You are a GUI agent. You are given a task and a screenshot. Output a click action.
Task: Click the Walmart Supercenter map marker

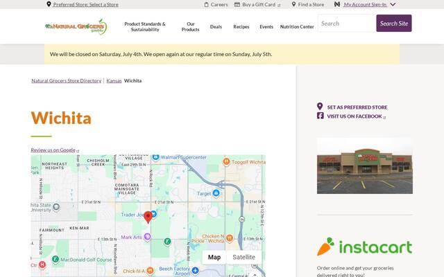click(155, 157)
